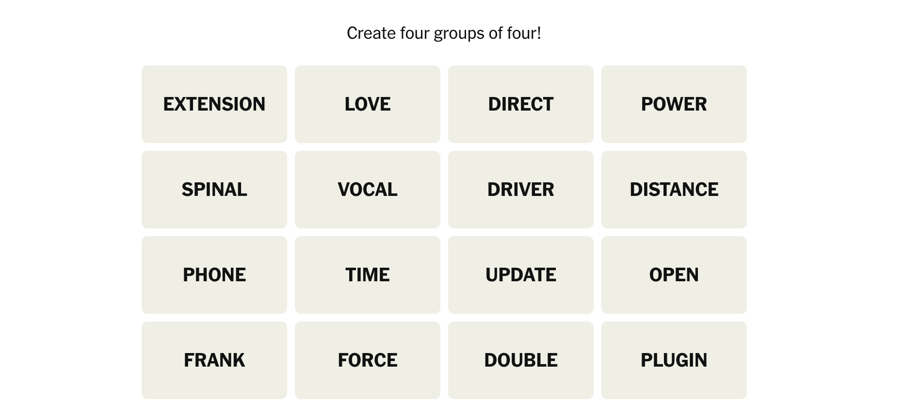
Task: Choose the UPDATE word tile
Action: pyautogui.click(x=521, y=275)
